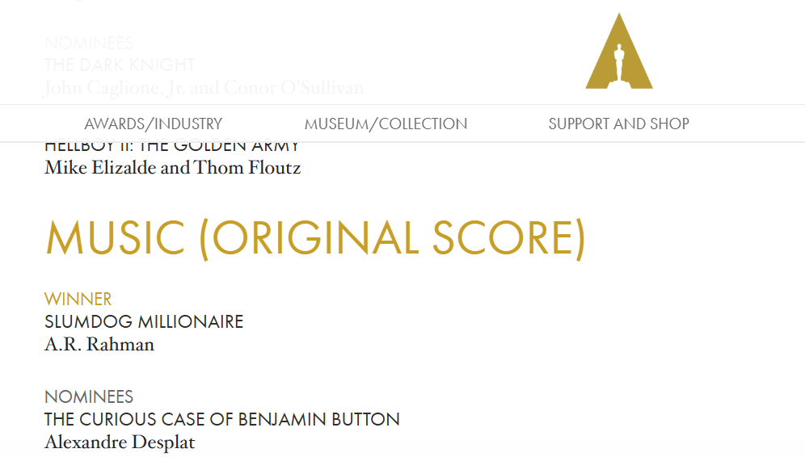805x457 pixels.
Task: Open THE CURIOUS CASE OF BENJAMIN BUTTON
Action: coord(222,420)
